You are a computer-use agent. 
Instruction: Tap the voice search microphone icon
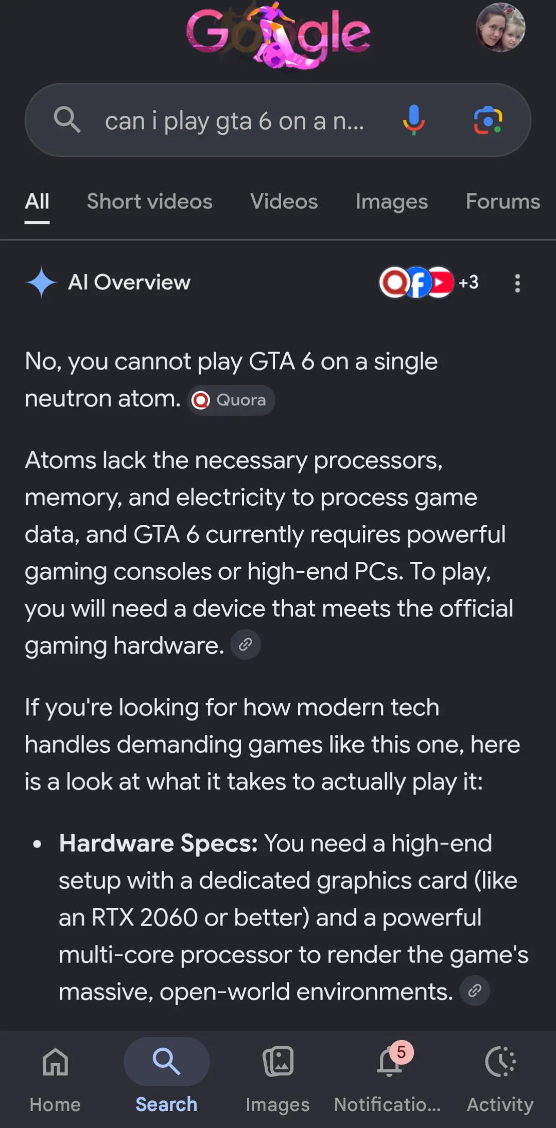(413, 120)
